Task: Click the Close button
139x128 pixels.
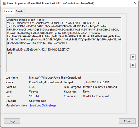Action: click(x=127, y=121)
